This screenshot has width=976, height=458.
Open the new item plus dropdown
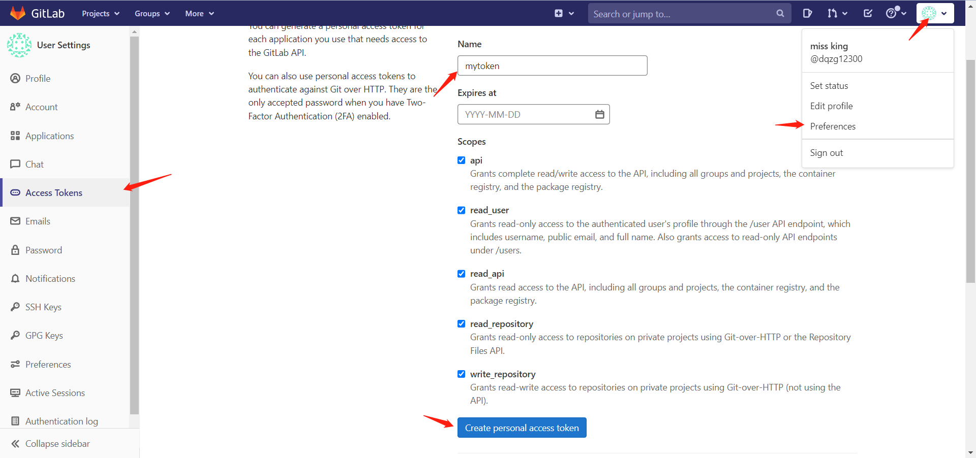pyautogui.click(x=564, y=14)
